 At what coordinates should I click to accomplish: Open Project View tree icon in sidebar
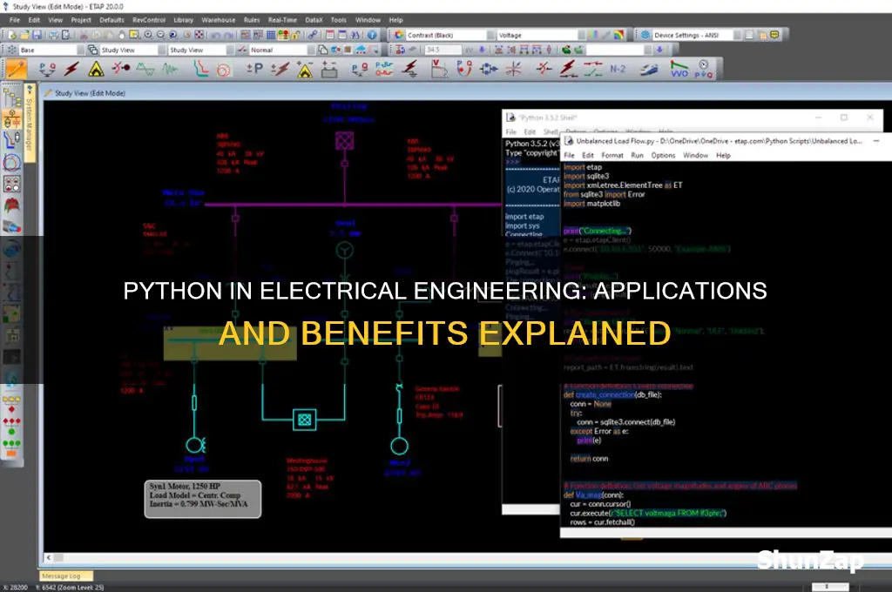pos(12,98)
